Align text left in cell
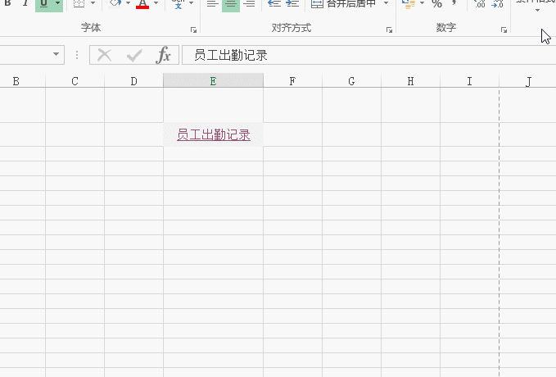The width and height of the screenshot is (556, 377). (212, 4)
